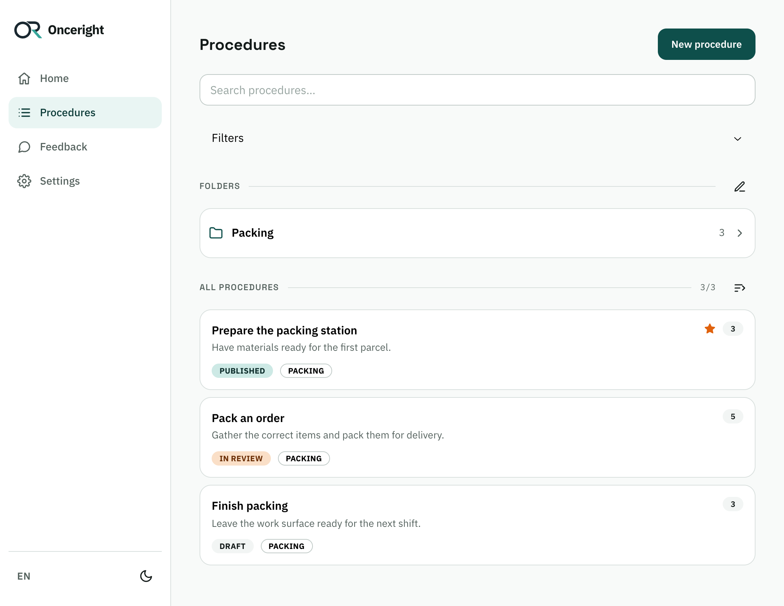This screenshot has height=606, width=784.
Task: Go to the Home menu item
Action: coord(85,78)
